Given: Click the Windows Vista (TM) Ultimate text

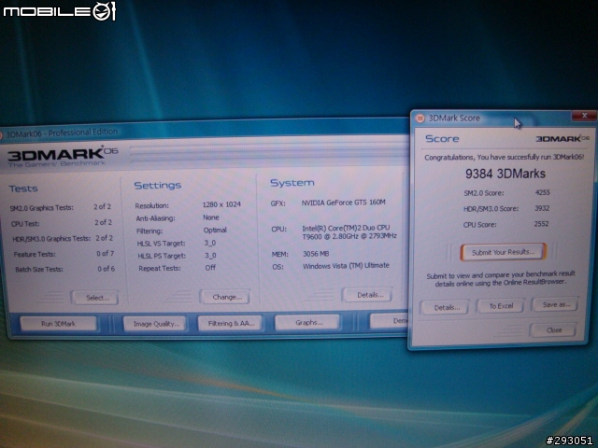Looking at the screenshot, I should 346,265.
